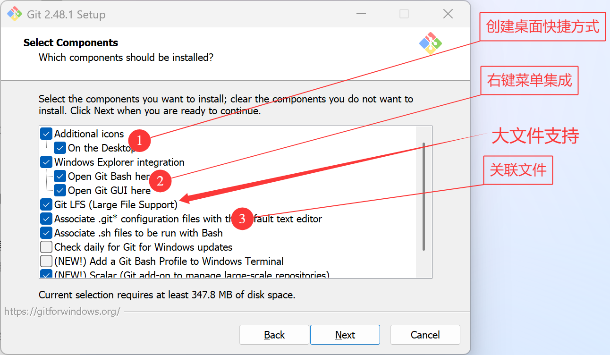Uncheck the Additional icons checkbox
The image size is (610, 355).
point(46,134)
